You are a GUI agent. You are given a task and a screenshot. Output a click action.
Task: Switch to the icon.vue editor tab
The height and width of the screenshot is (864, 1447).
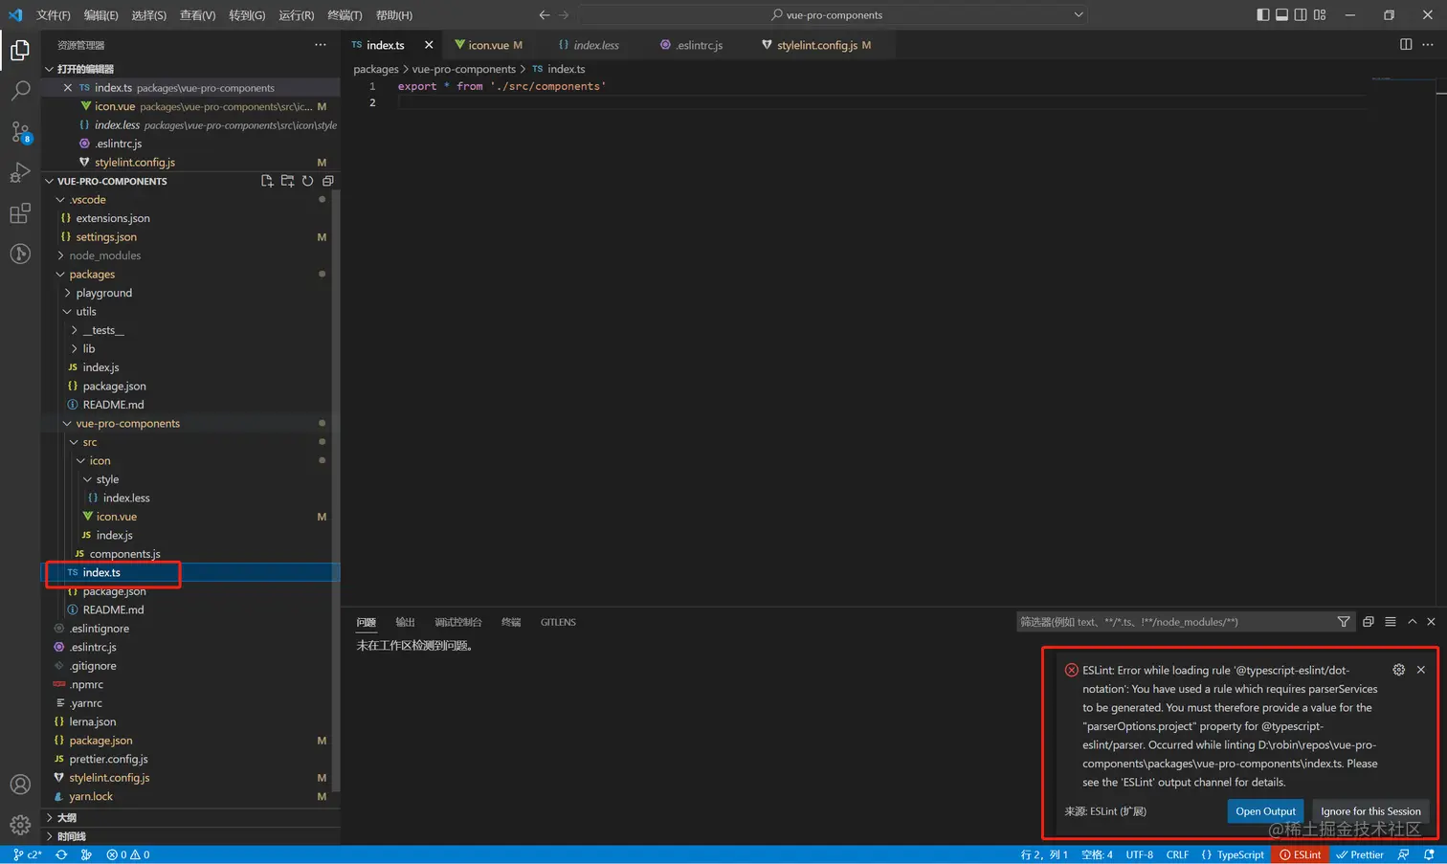488,45
